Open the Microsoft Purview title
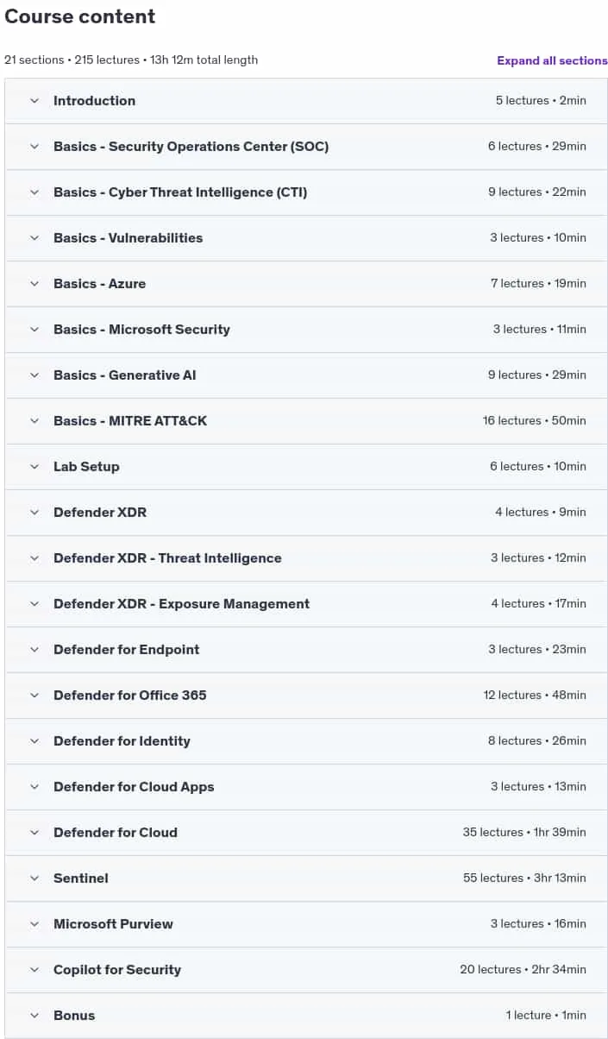 coord(113,924)
